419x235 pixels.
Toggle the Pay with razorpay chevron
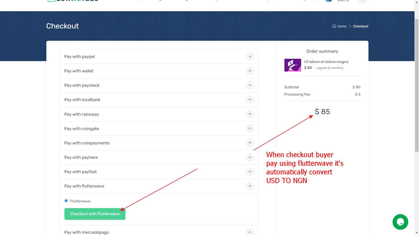tap(250, 114)
